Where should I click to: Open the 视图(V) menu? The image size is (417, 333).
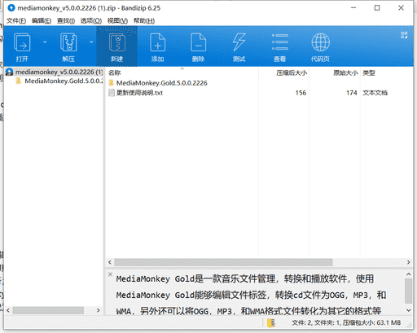(x=117, y=20)
